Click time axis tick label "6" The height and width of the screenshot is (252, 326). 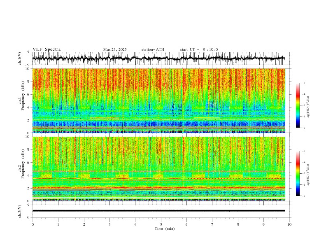(x=186, y=224)
